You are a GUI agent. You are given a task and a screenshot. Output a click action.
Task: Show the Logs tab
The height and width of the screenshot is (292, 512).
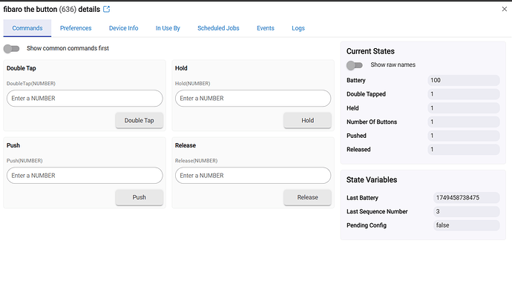(298, 28)
